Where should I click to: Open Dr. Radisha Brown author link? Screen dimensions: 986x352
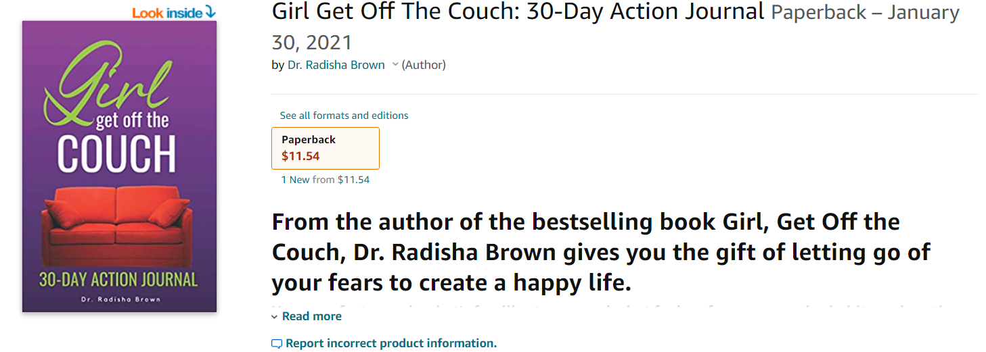[336, 65]
